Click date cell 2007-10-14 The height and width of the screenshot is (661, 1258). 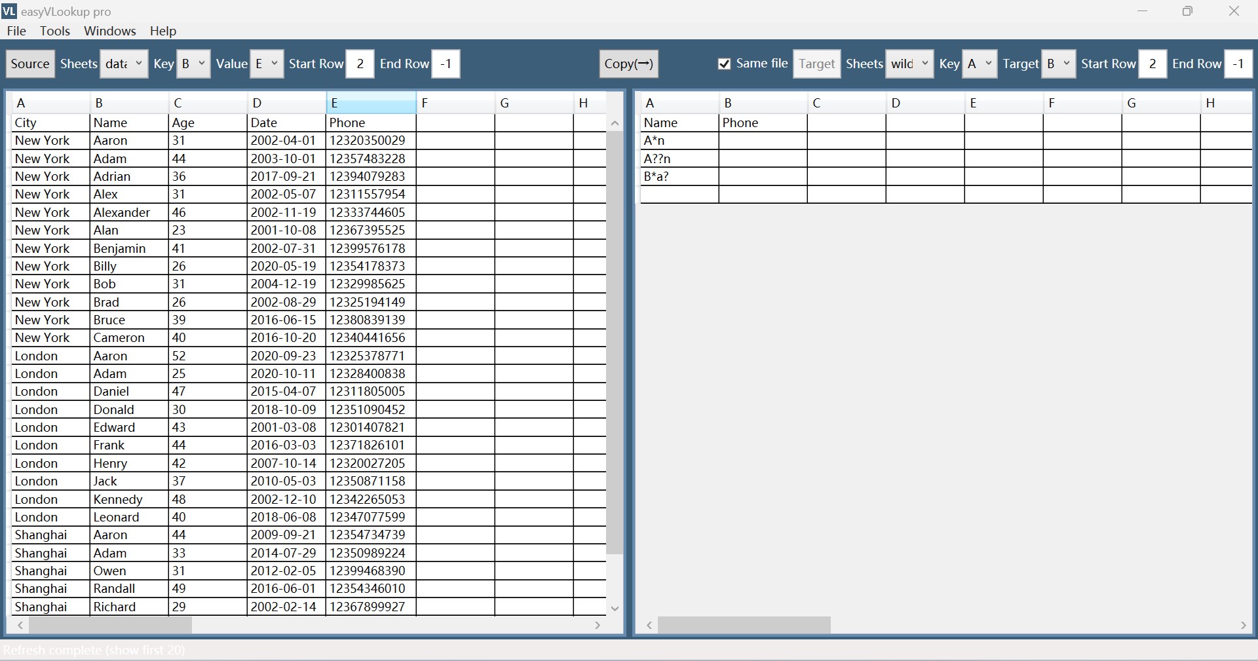tap(286, 463)
